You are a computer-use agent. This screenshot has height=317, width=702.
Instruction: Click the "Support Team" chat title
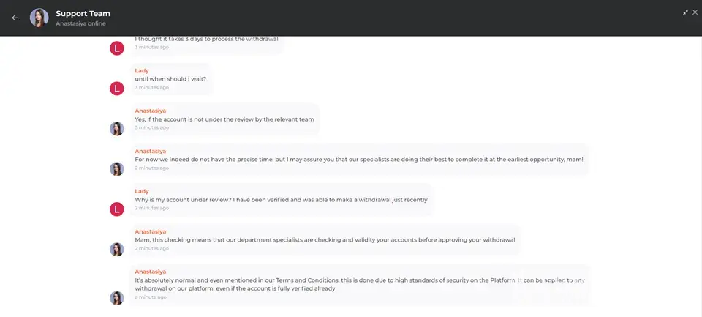(83, 13)
